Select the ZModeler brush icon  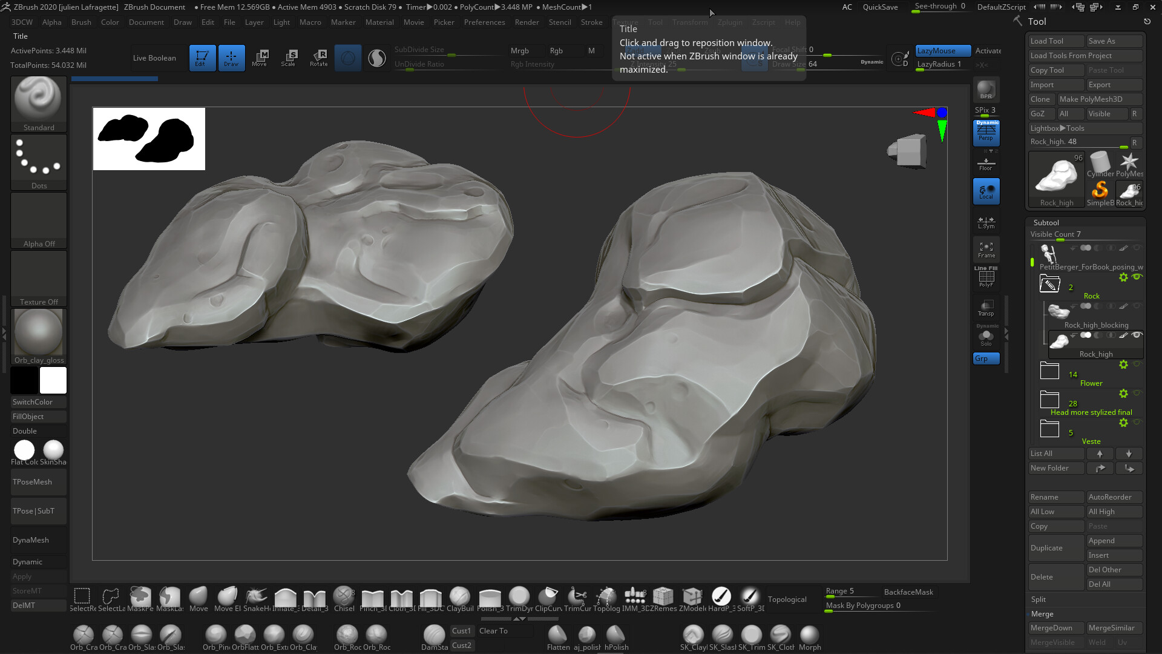pos(692,599)
